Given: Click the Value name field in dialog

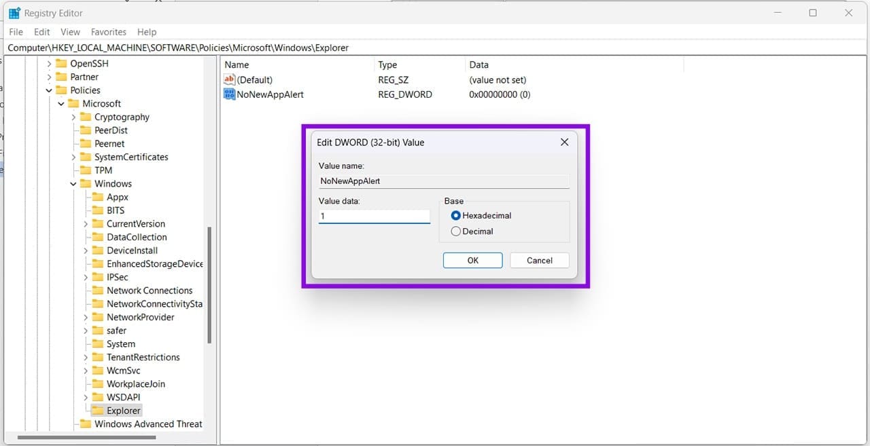Looking at the screenshot, I should pos(444,181).
